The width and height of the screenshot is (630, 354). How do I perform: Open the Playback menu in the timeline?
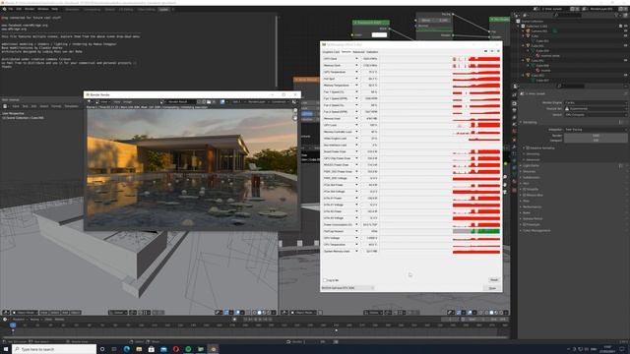pos(19,320)
